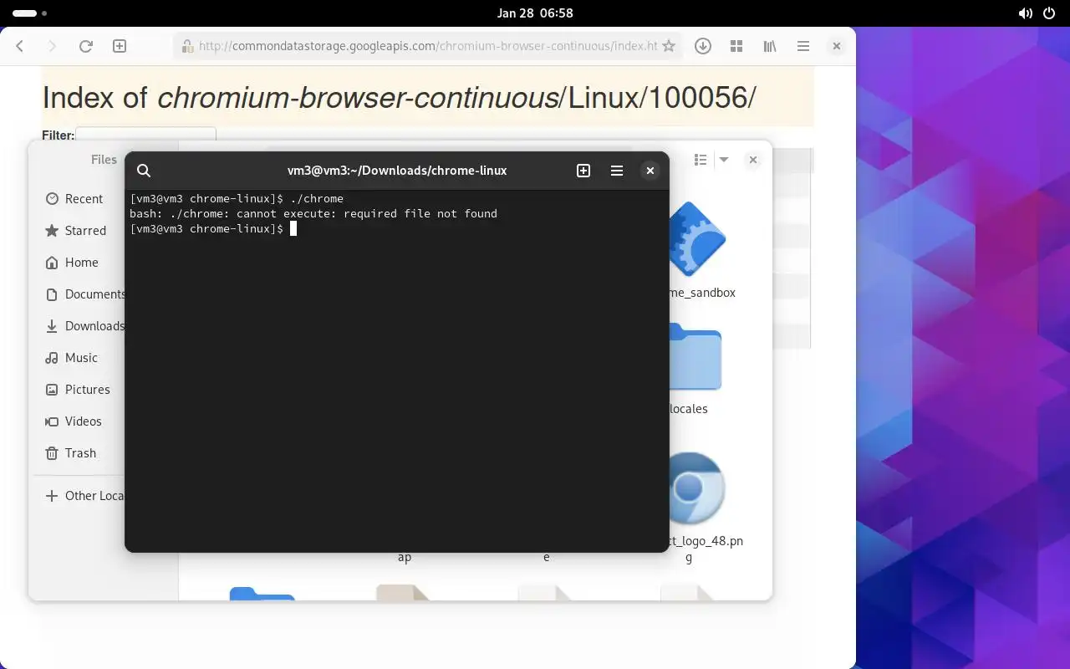Open a new browser tab

click(x=120, y=46)
